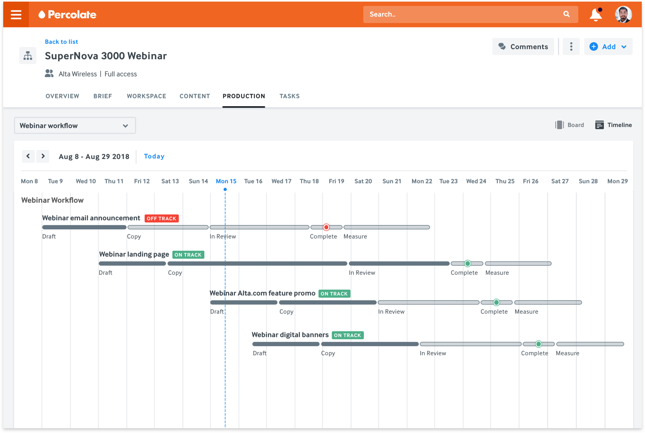The width and height of the screenshot is (645, 433).
Task: Open the Comments panel
Action: pos(523,47)
